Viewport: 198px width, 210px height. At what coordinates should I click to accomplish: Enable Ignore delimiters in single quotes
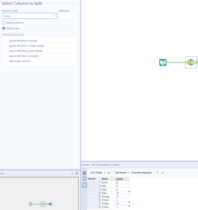[x=6, y=46]
